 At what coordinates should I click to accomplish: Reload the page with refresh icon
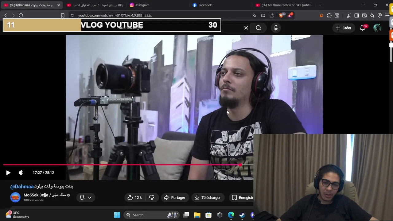pyautogui.click(x=21, y=15)
